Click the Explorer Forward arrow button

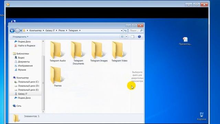18,31
